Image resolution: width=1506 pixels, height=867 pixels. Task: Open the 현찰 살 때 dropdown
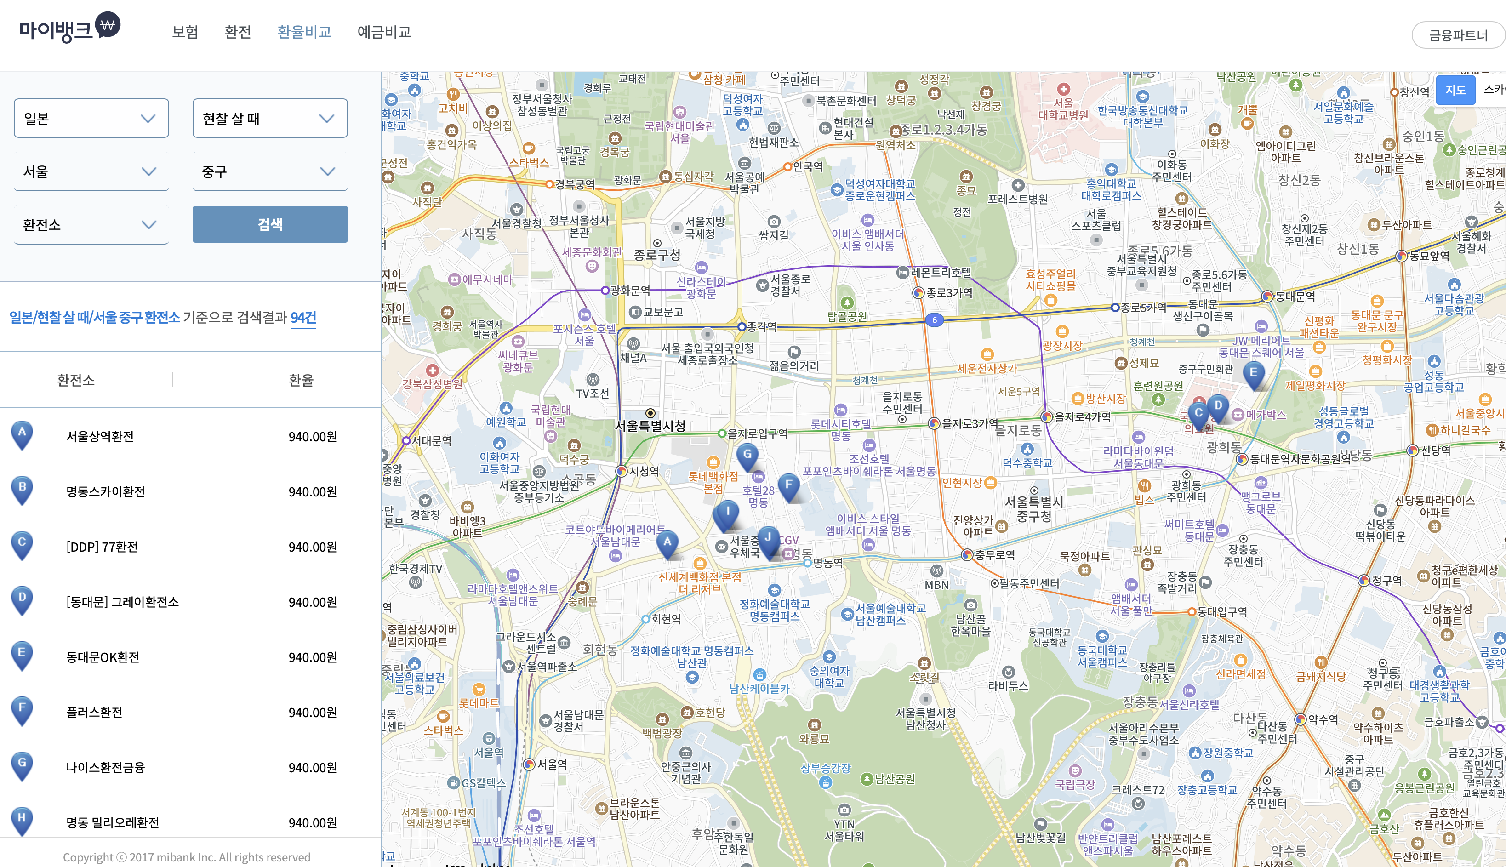(x=270, y=119)
